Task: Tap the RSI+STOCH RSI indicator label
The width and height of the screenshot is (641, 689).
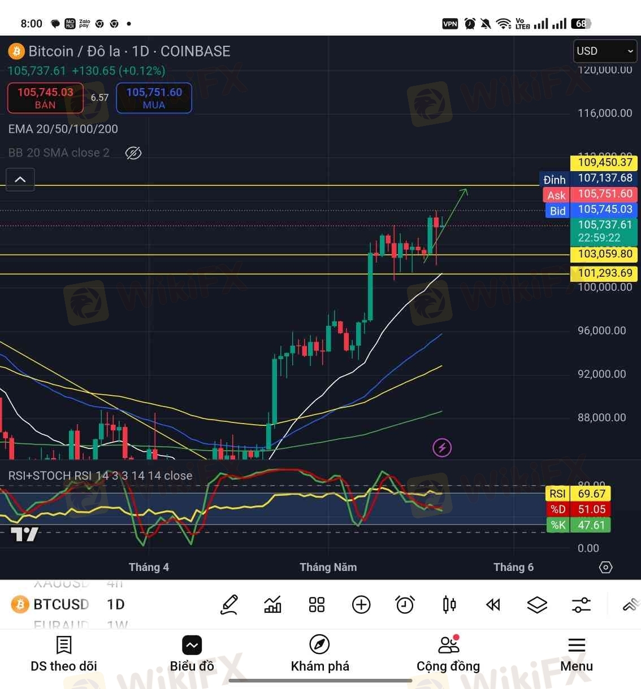Action: point(100,476)
